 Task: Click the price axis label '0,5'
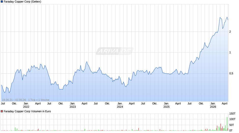click(231, 73)
